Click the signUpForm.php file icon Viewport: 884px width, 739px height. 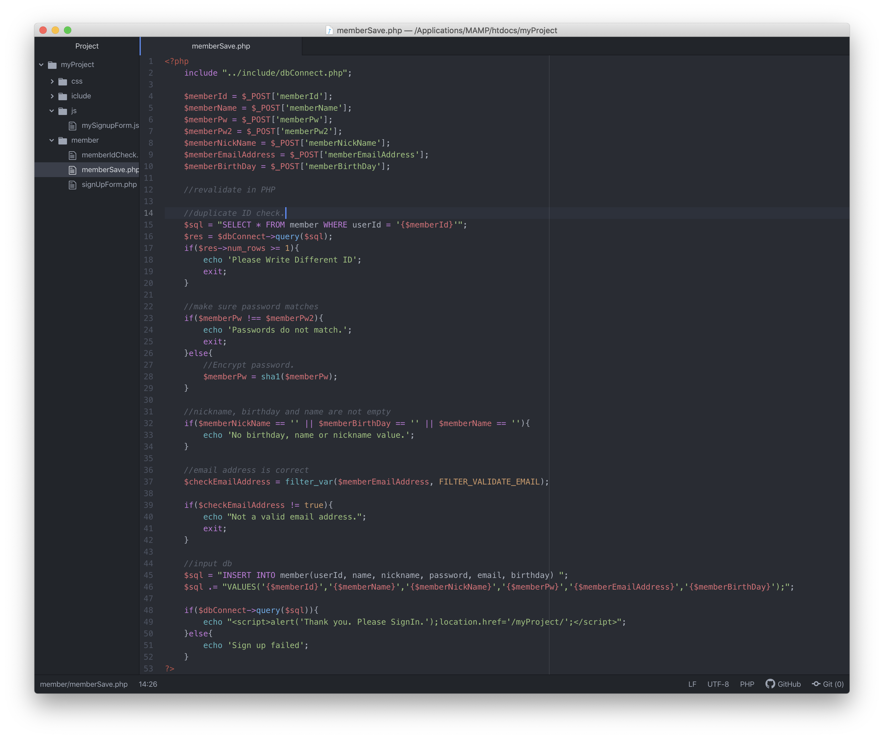click(73, 185)
